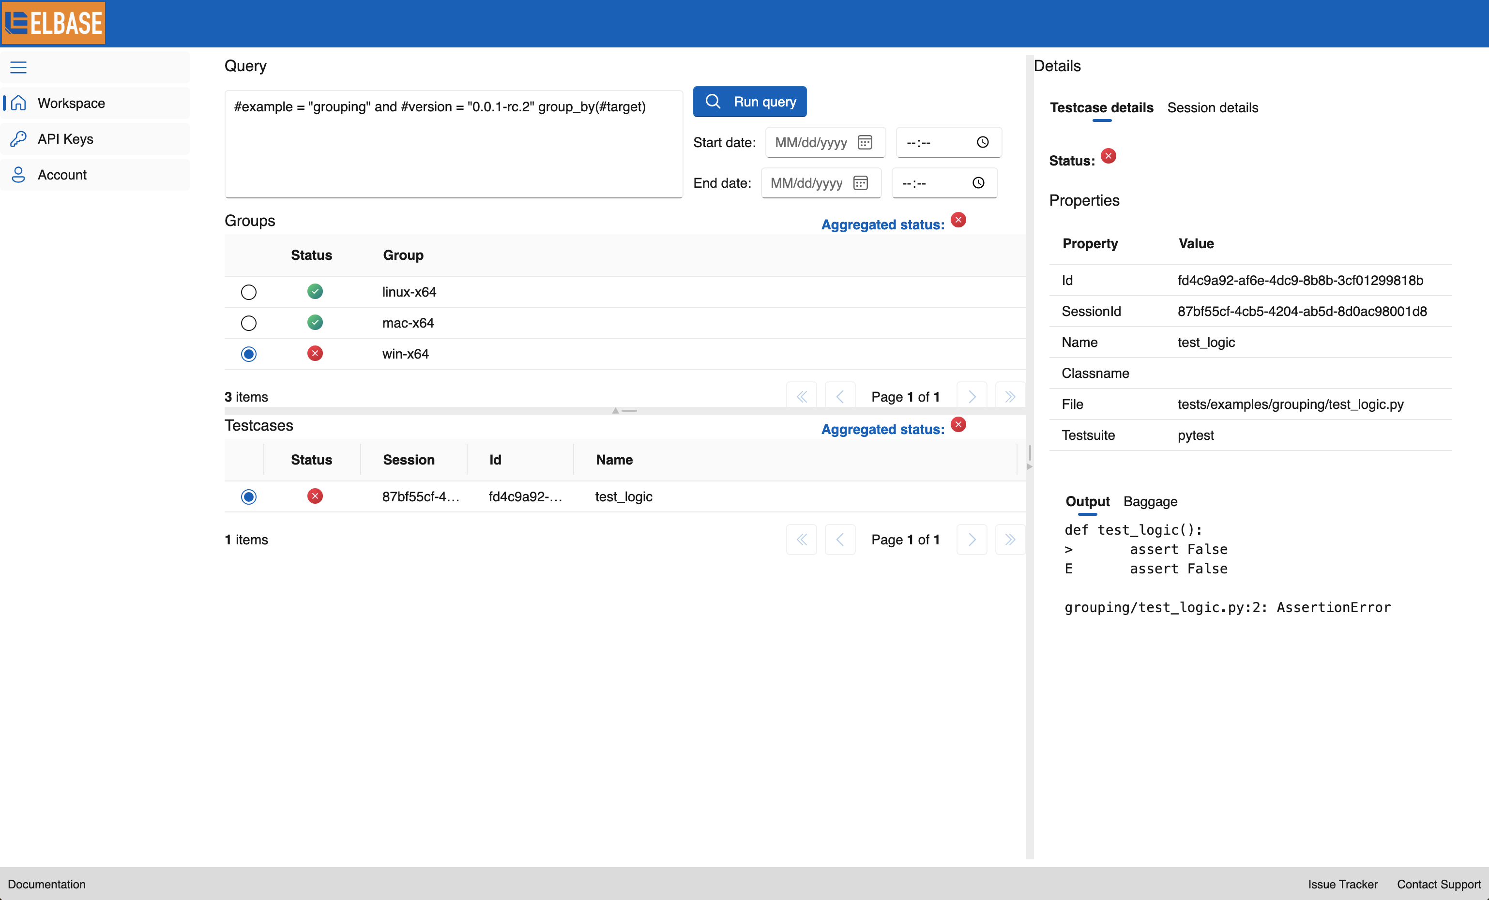The width and height of the screenshot is (1489, 900).
Task: Go to first page of Testcases
Action: coord(801,540)
